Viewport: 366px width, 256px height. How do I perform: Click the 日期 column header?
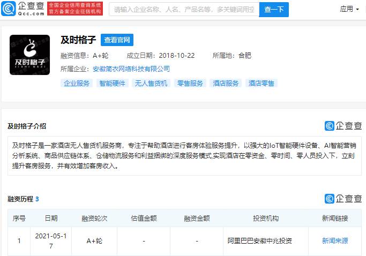click(x=51, y=219)
